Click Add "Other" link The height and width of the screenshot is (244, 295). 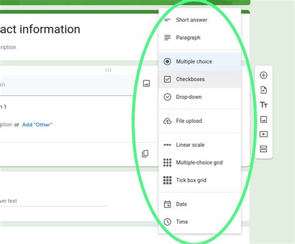(x=37, y=124)
